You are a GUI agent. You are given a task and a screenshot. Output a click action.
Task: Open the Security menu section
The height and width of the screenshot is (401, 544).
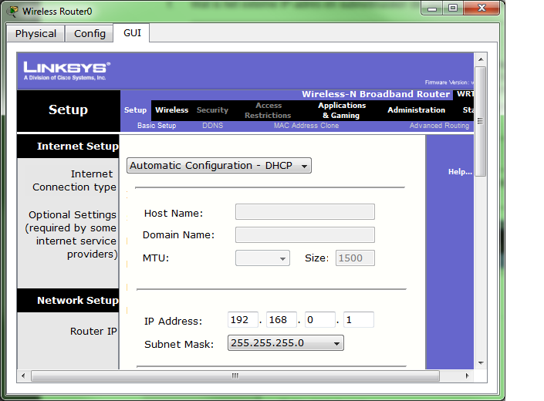click(x=212, y=110)
